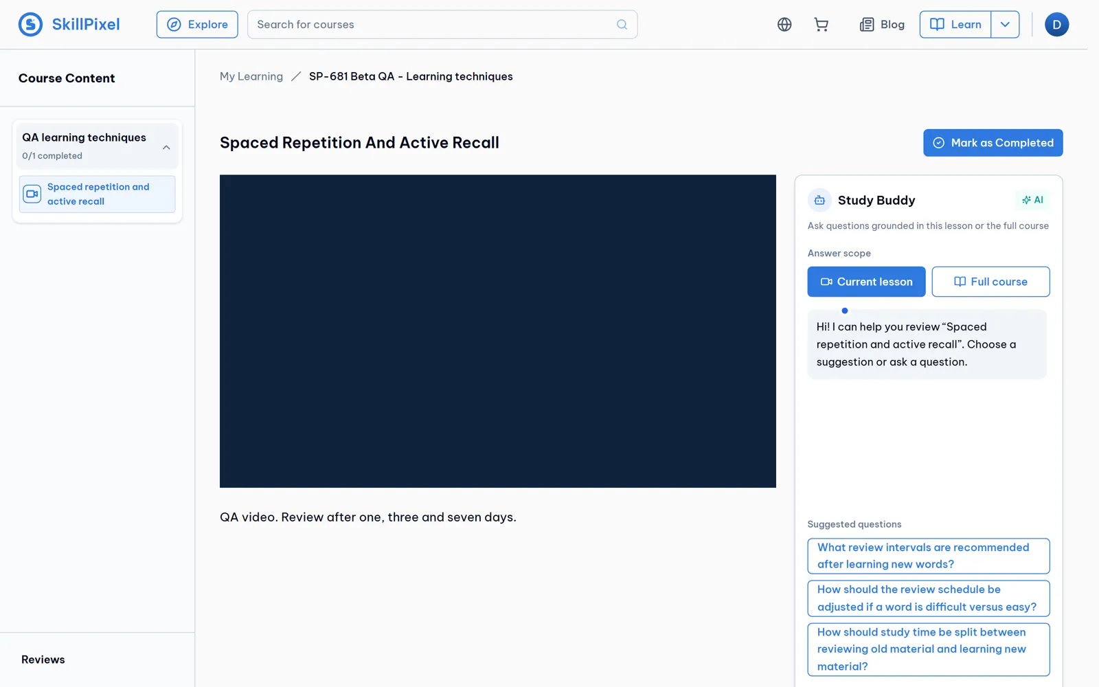Viewport: 1099px width, 687px height.
Task: Select Full course answer scope
Action: (x=990, y=282)
